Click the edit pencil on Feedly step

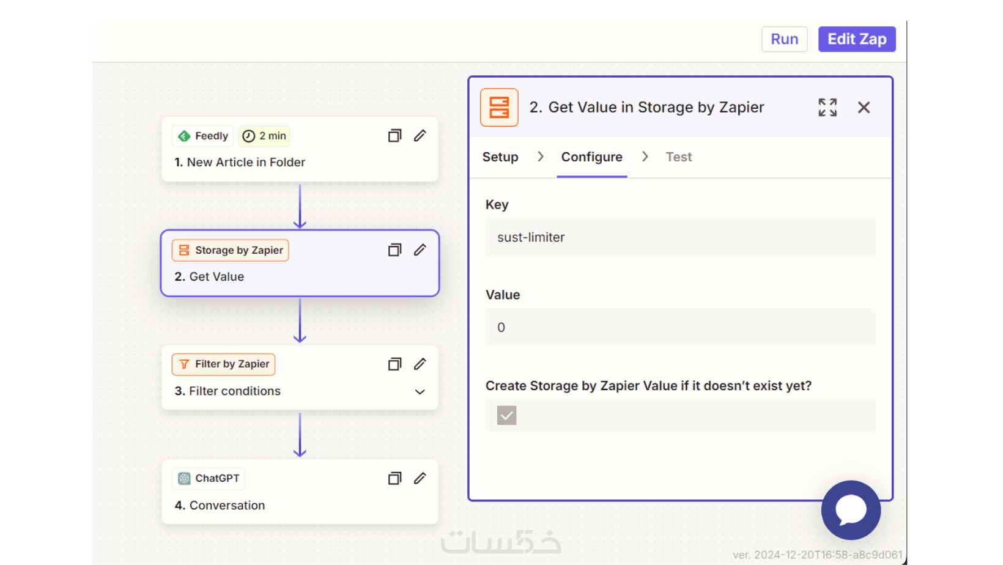420,136
